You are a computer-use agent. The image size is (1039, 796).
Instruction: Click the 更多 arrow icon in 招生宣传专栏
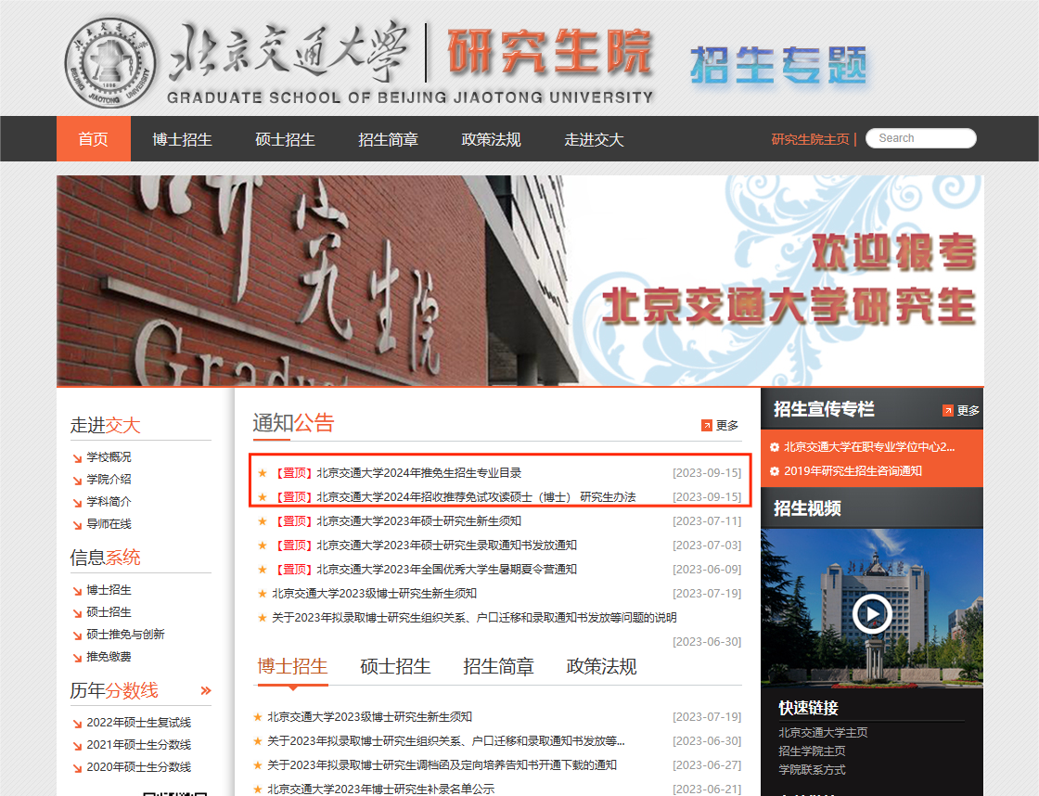click(x=947, y=411)
